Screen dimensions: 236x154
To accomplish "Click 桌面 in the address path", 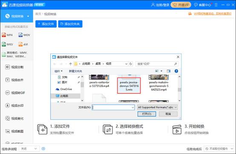I will [x=98, y=64].
